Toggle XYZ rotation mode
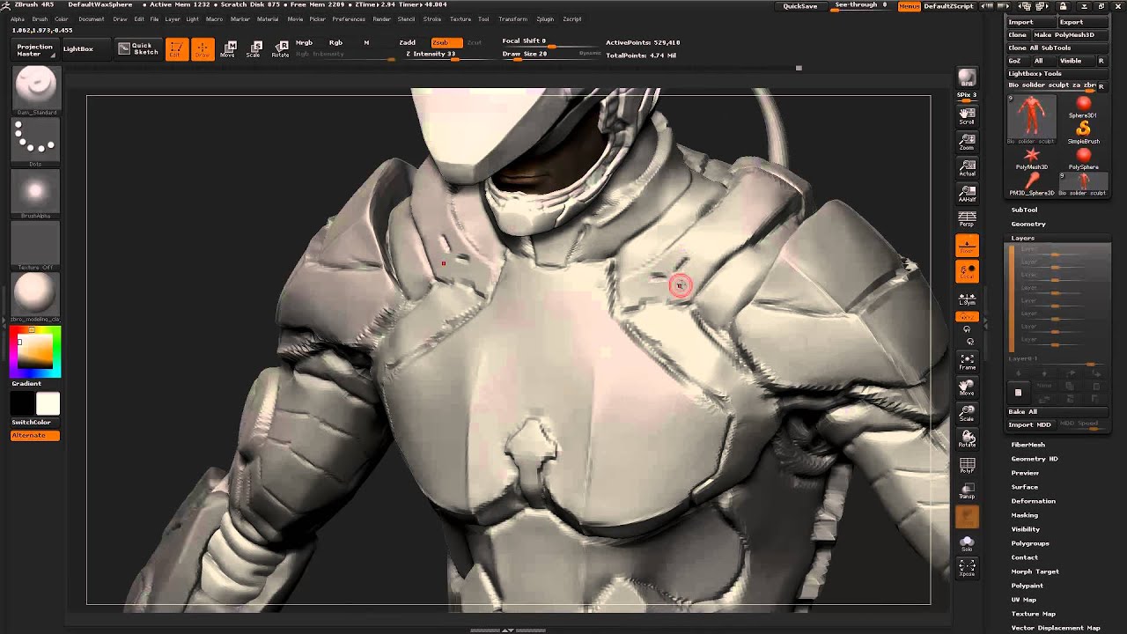 967,316
